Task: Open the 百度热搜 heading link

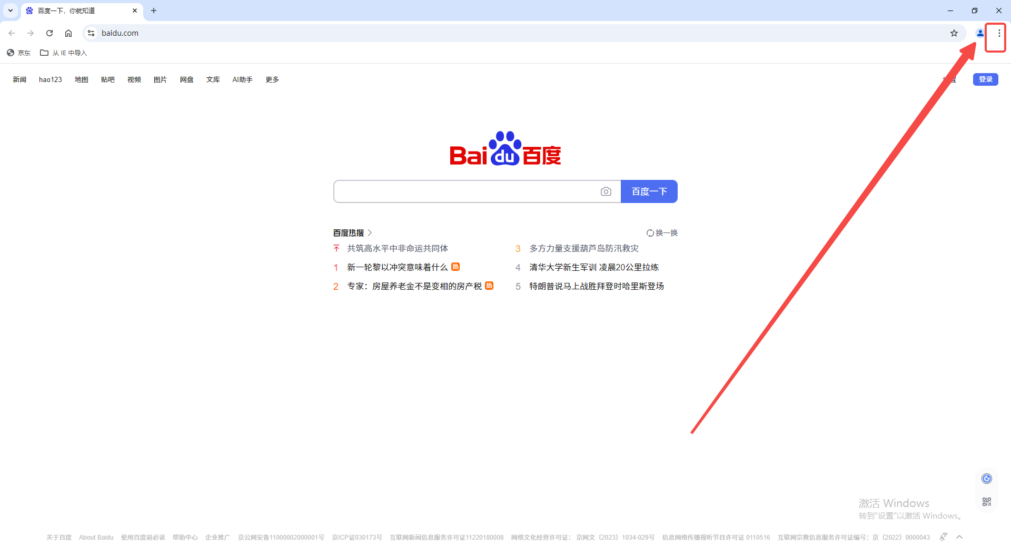Action: pos(349,232)
